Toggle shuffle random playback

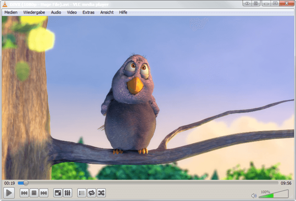[101, 193]
